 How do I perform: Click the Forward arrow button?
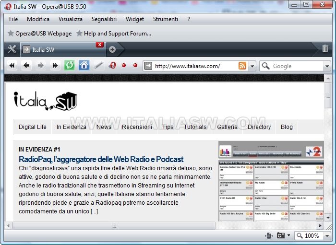41,66
